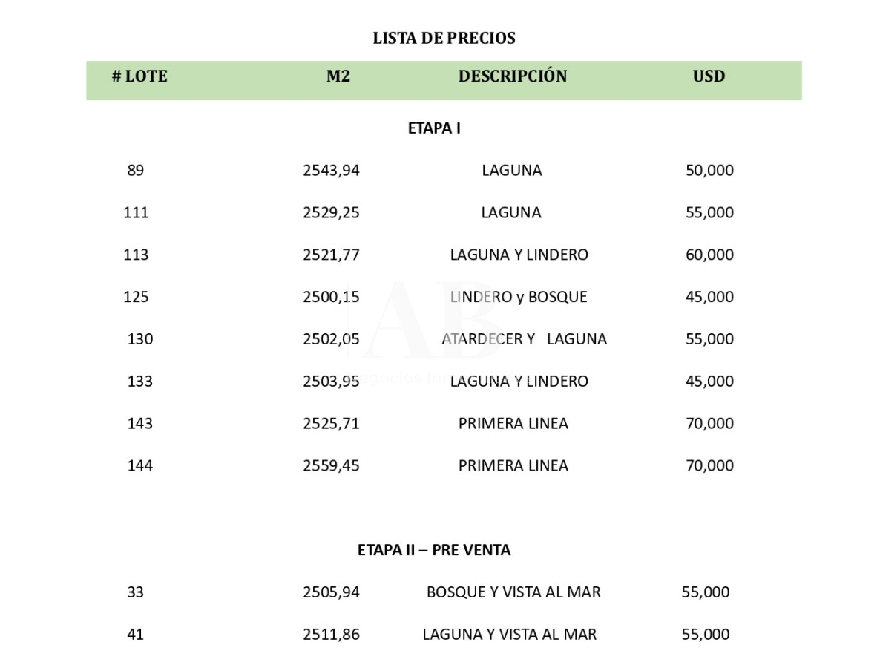
Task: Click area value 2529,25
Action: click(x=331, y=213)
